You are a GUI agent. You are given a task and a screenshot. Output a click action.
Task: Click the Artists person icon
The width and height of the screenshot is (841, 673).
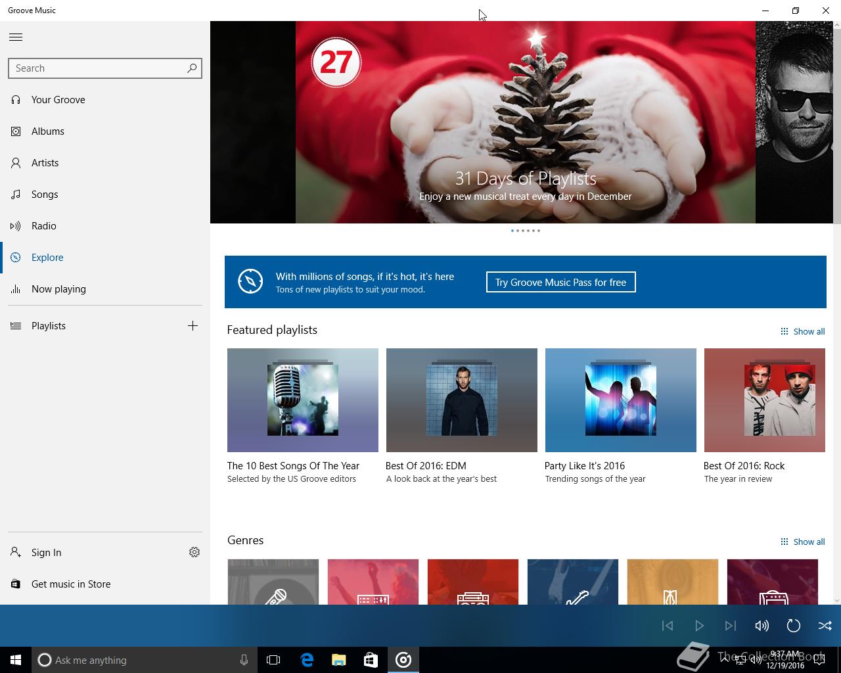[x=16, y=163]
